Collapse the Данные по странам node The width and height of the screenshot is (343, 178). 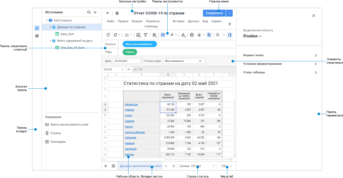[x=50, y=27]
